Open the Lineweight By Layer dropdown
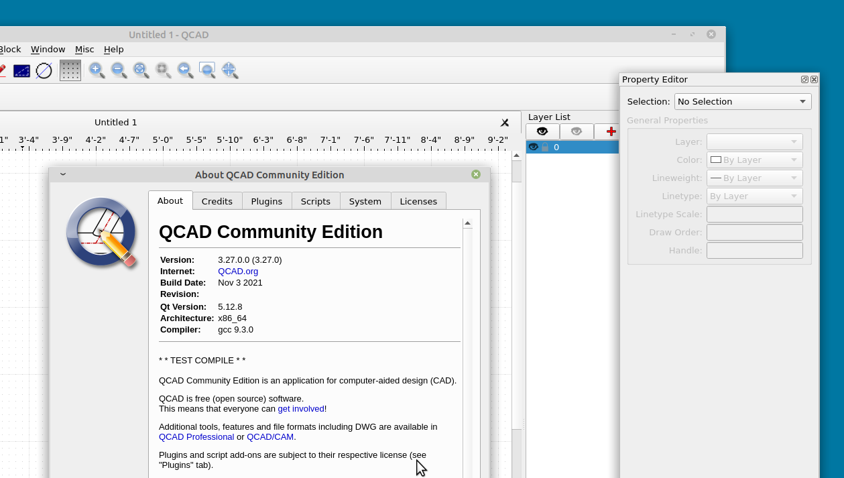The width and height of the screenshot is (844, 478). [755, 178]
